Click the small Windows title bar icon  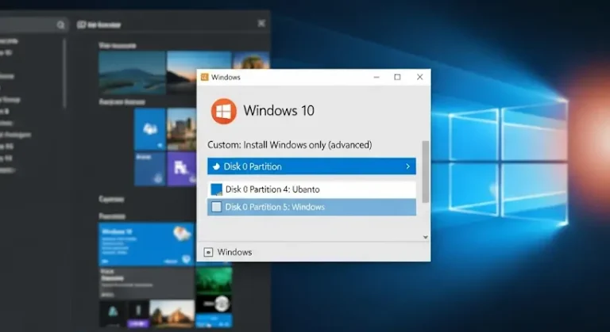coord(205,77)
